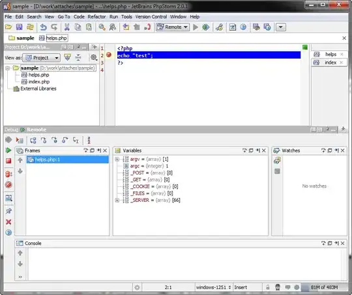Screen dimensions: 352x295
Task: Click the windows-1251 encoding selector
Action: click(x=213, y=287)
